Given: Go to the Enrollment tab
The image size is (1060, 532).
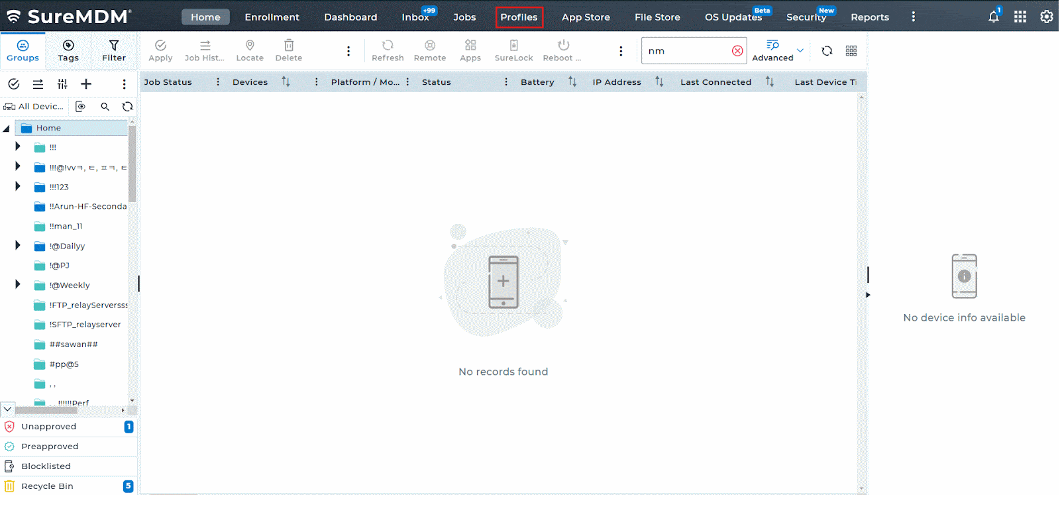Looking at the screenshot, I should point(272,17).
